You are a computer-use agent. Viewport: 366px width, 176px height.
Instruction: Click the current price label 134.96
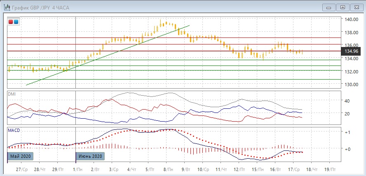(351, 52)
